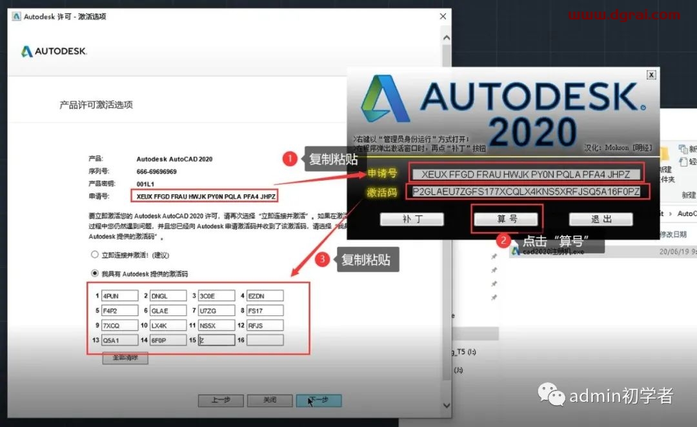Click the clear all (全部清除) button

tap(125, 358)
